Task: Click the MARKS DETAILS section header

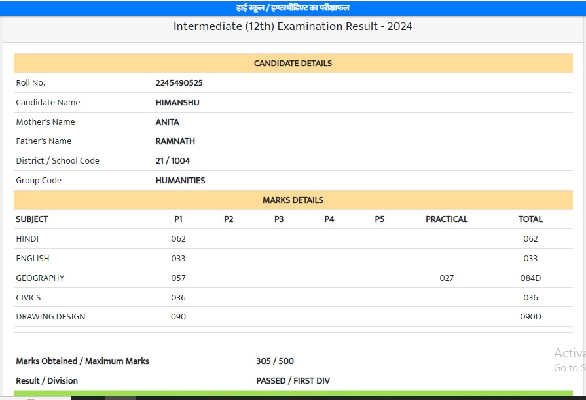Action: [x=293, y=200]
